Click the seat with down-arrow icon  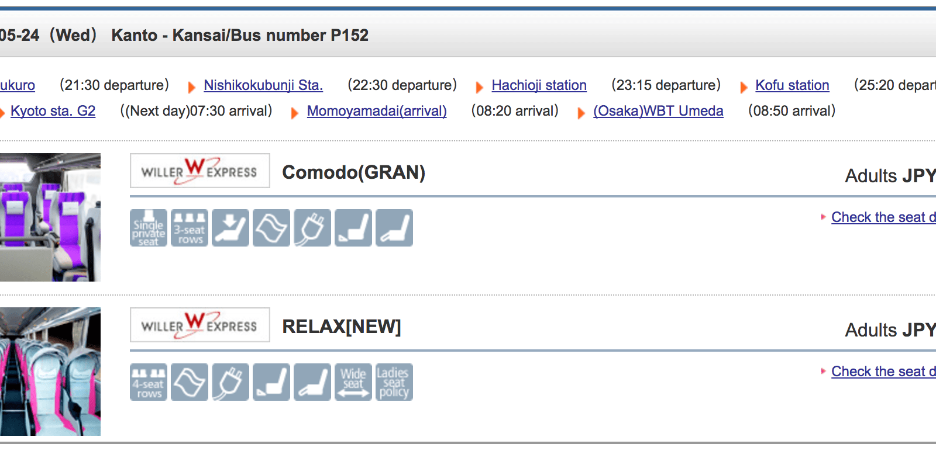(230, 228)
